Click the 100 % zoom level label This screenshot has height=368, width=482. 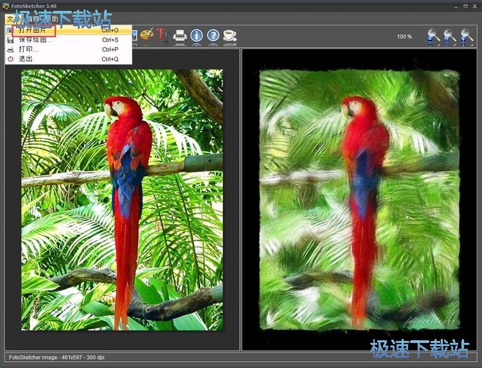coord(404,37)
